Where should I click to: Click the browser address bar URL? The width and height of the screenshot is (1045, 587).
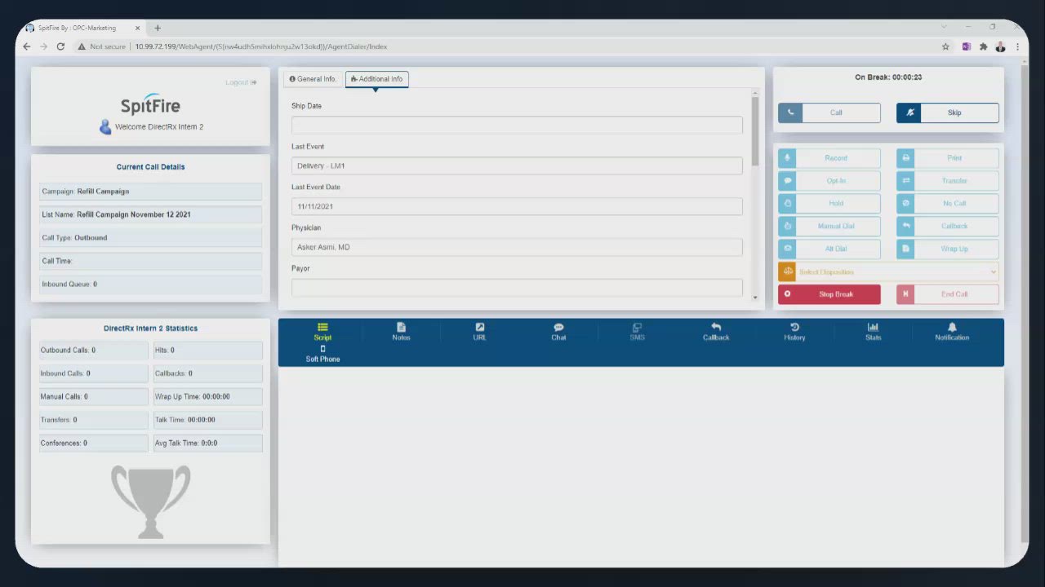(x=261, y=46)
